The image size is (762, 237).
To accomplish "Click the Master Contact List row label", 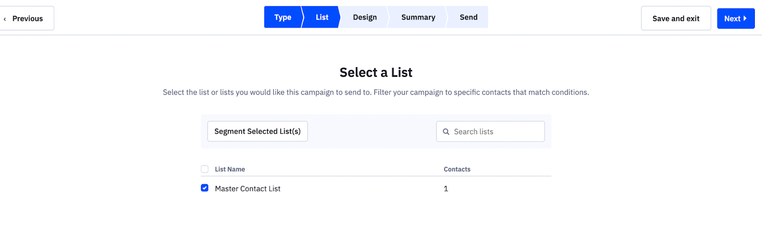I will pyautogui.click(x=248, y=189).
